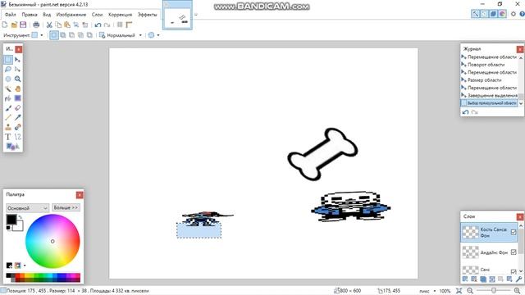This screenshot has height=295, width=525.
Task: Click the Paste clipboard icon
Action: click(67, 25)
